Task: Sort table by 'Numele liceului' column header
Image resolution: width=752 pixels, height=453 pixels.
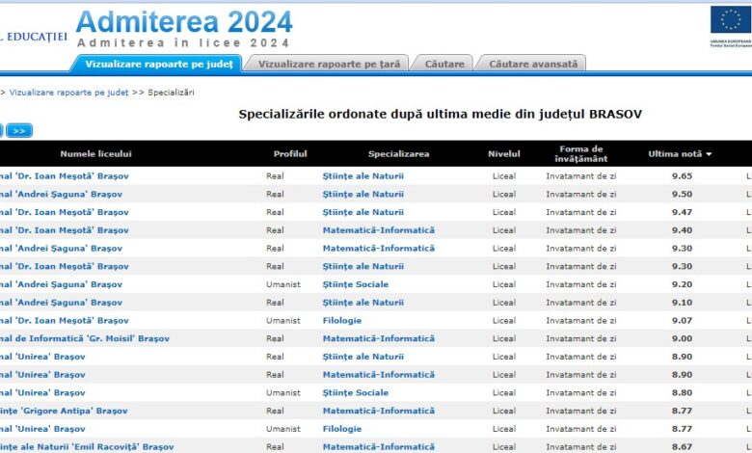Action: [95, 154]
